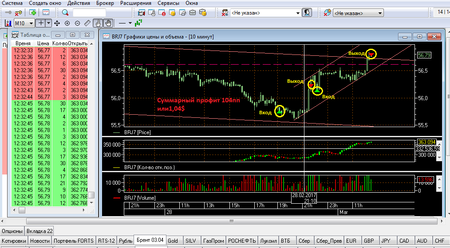Toggle the person client button
This screenshot has width=450, height=248.
307,12
